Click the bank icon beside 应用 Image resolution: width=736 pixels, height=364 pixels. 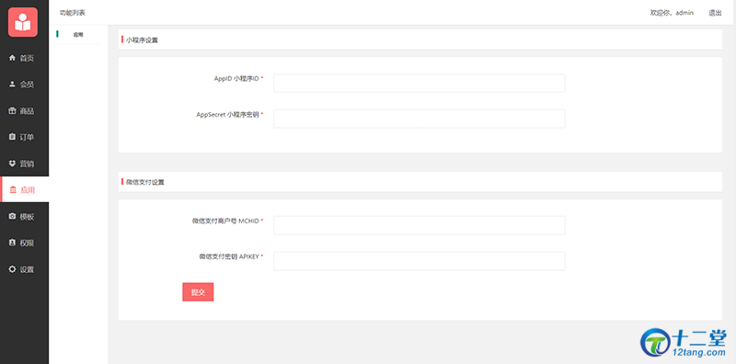(13, 189)
